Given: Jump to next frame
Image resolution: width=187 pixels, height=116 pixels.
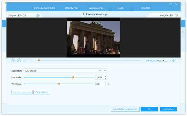Looking at the screenshot, I should pos(30,60).
